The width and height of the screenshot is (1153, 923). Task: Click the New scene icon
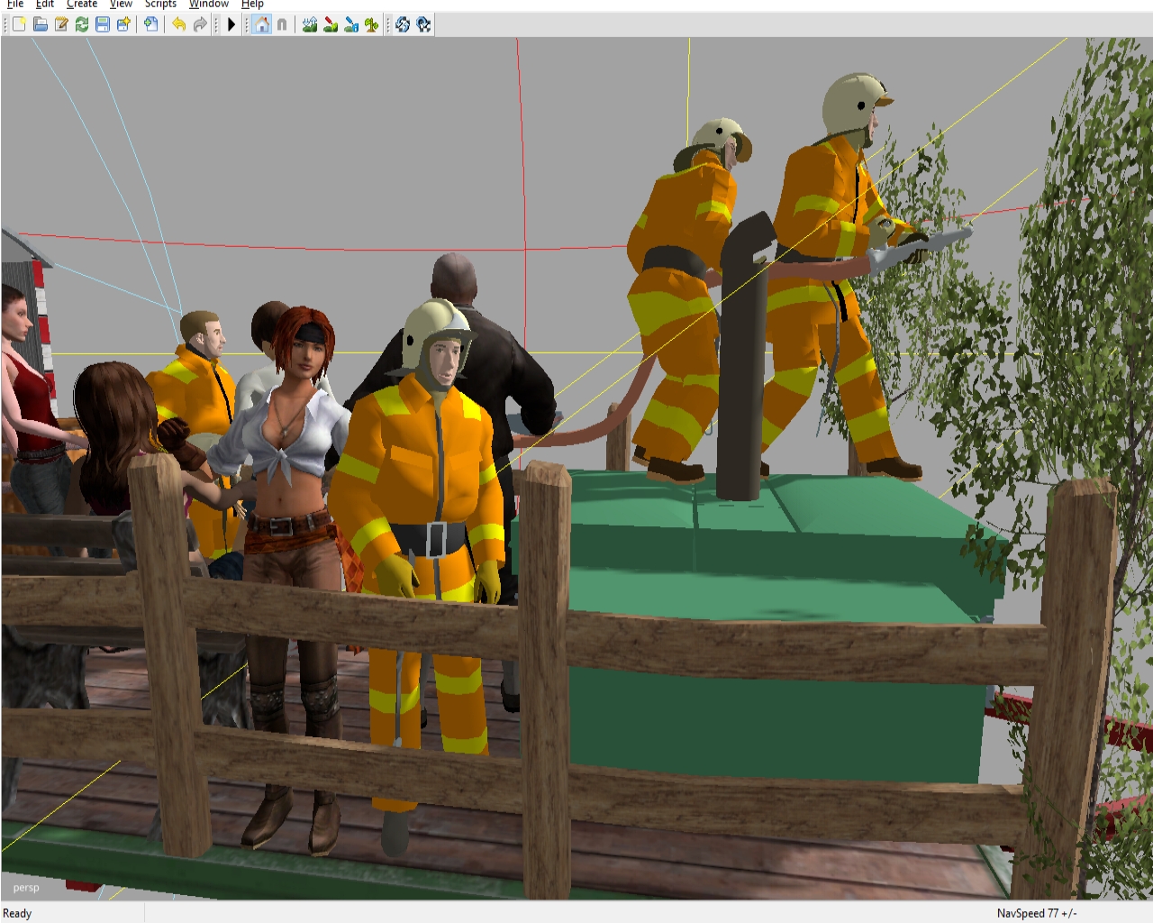19,24
